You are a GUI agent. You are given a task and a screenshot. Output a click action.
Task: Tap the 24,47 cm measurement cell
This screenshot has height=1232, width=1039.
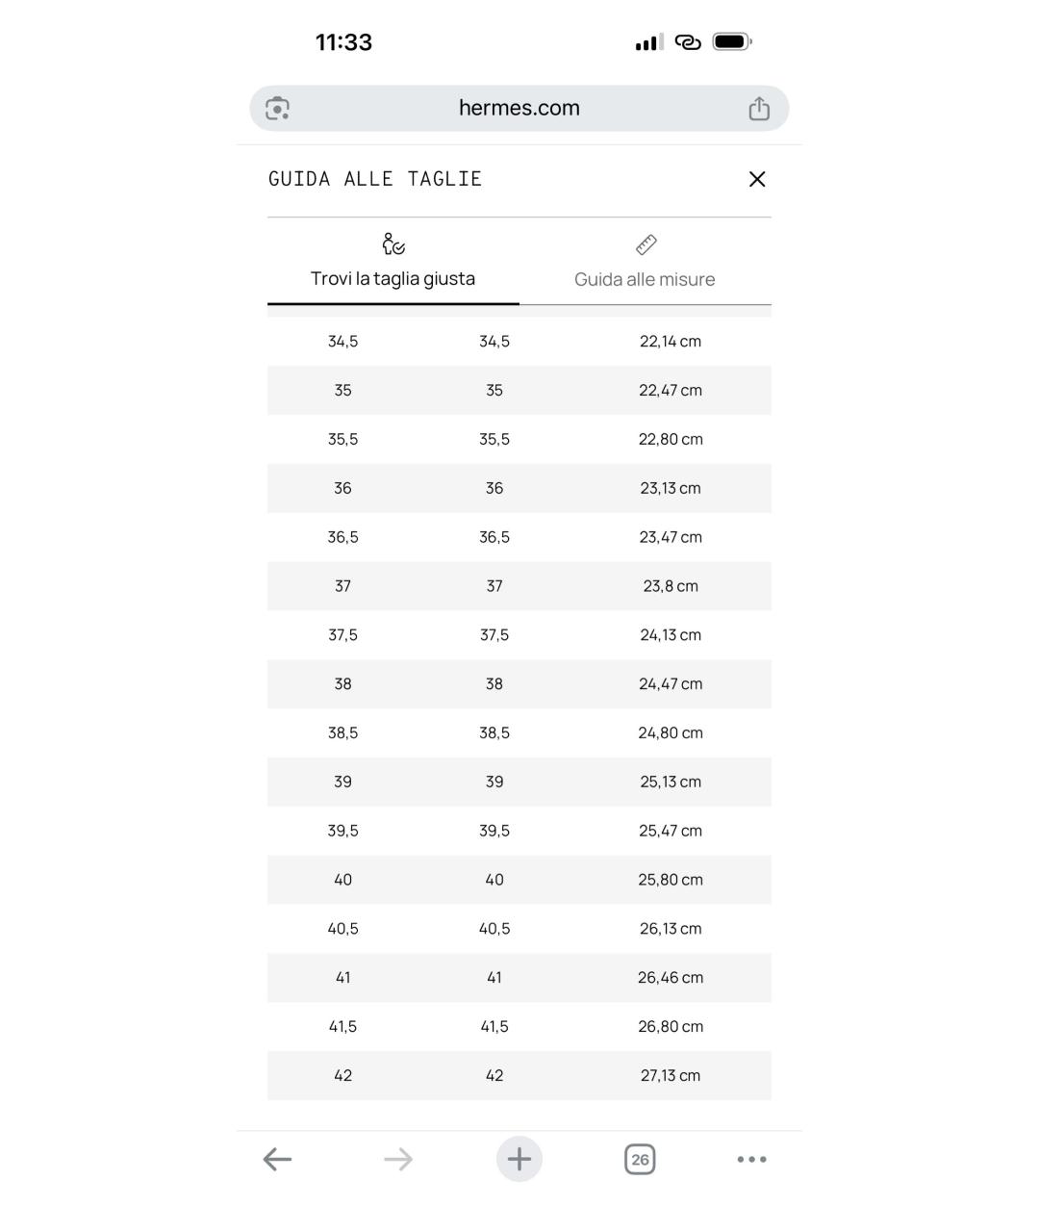tap(671, 683)
